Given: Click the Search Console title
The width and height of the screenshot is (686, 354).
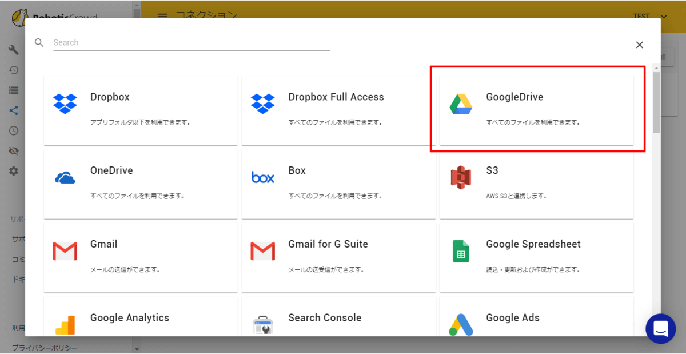Looking at the screenshot, I should coord(325,317).
